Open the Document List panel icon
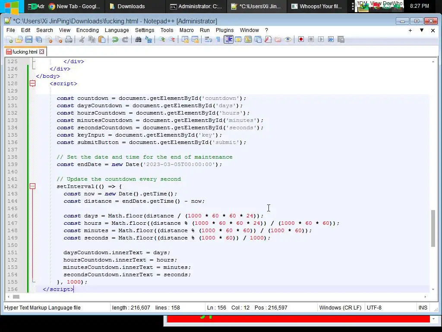Viewport: 442px width, 332px height. (x=258, y=39)
